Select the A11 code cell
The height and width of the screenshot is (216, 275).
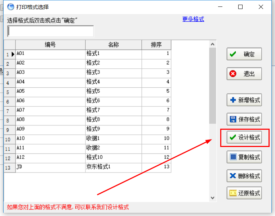(50, 149)
